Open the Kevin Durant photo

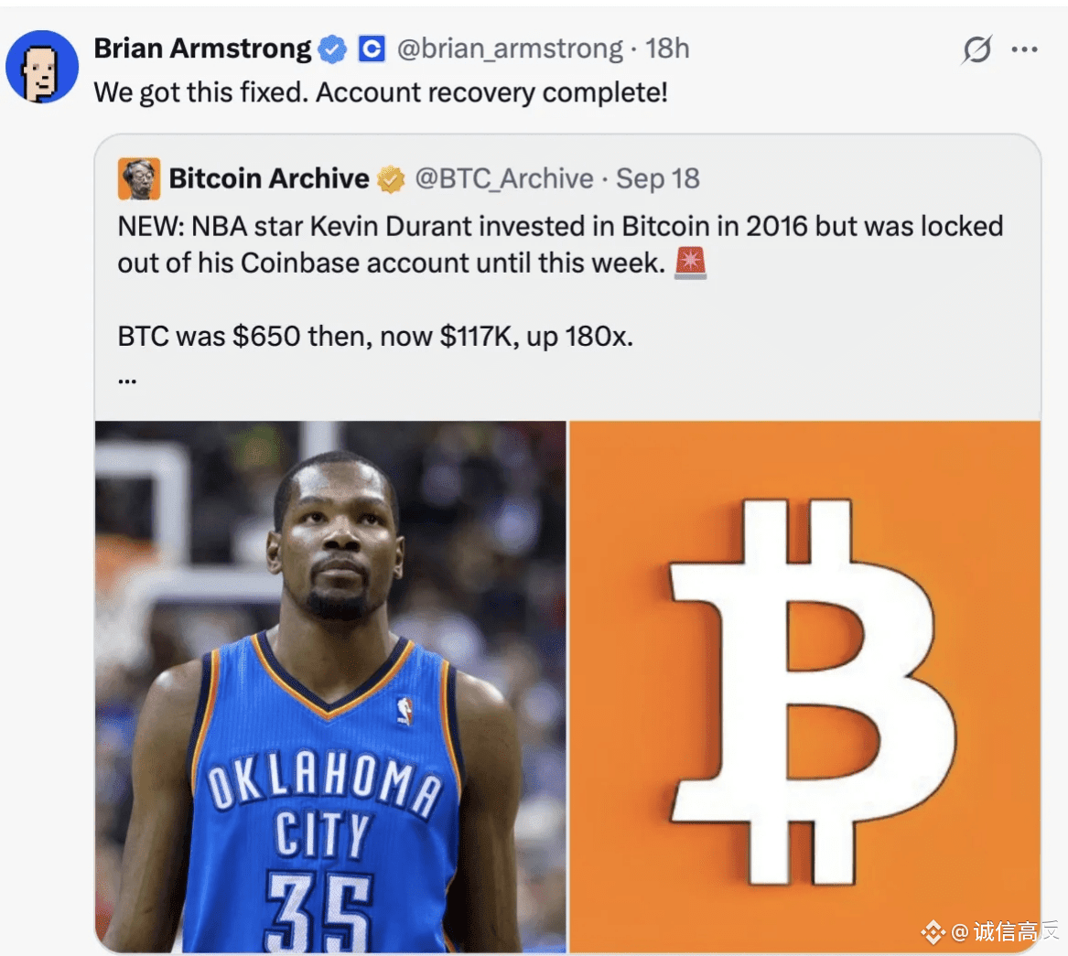(330, 686)
